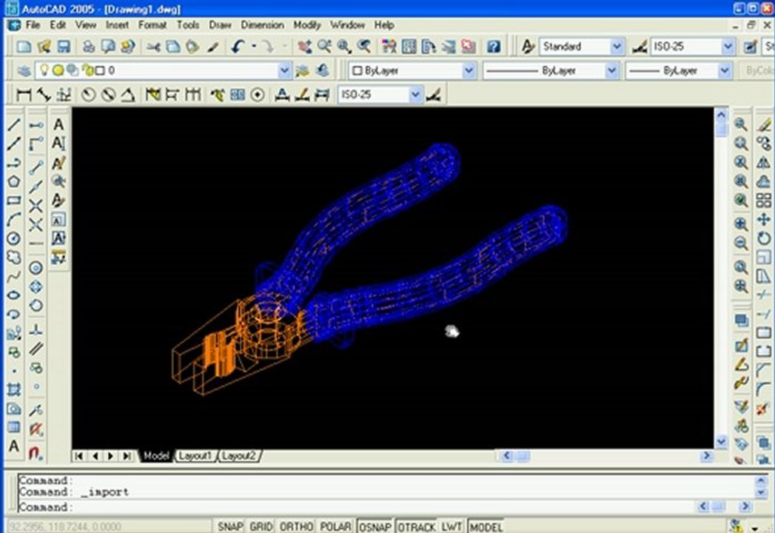775x533 pixels.
Task: Open the ByLayer lineweight dropdown
Action: click(725, 71)
